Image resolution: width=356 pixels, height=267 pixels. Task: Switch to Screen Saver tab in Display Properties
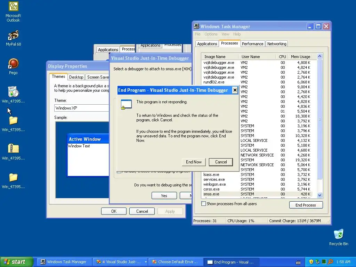pos(97,77)
